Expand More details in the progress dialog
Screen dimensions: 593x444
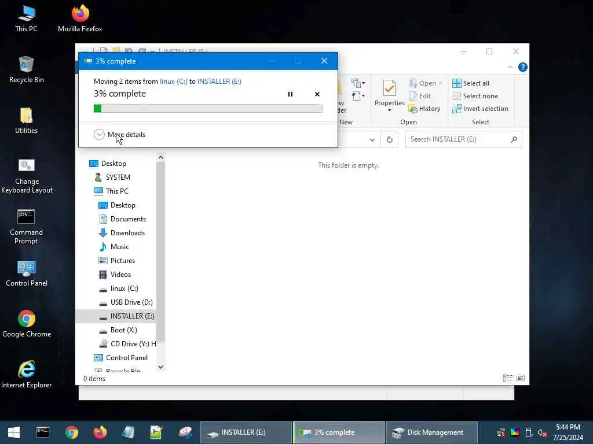tap(119, 134)
